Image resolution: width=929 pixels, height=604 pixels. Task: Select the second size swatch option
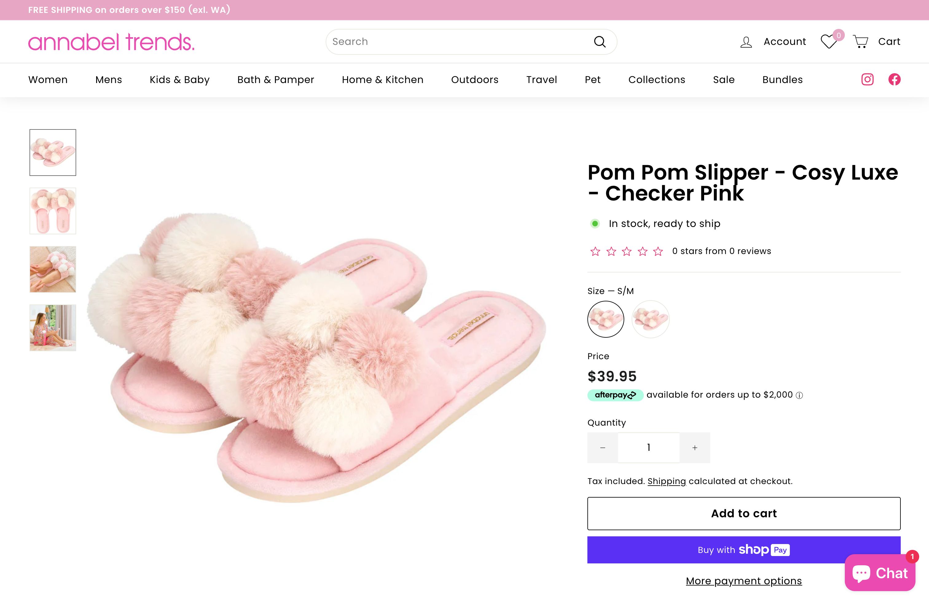[x=650, y=319]
